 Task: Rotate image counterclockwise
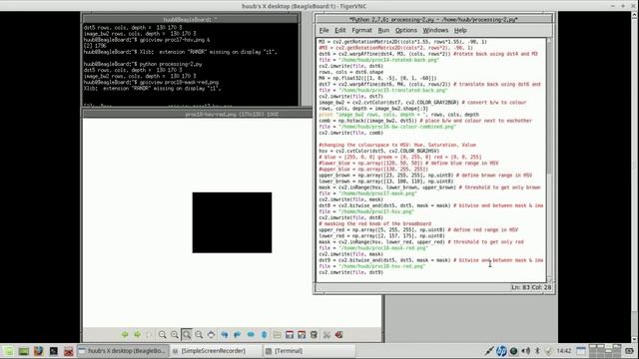point(225,335)
